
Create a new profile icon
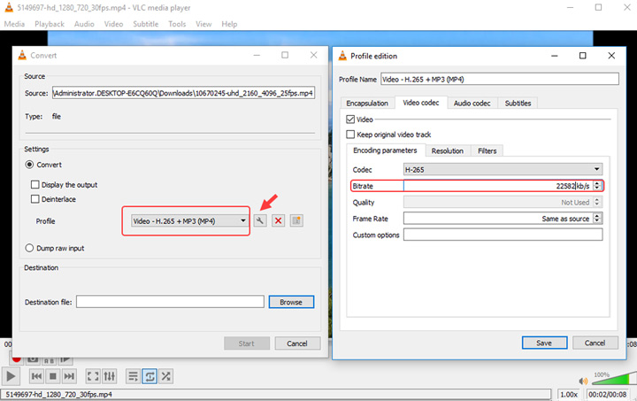point(296,220)
